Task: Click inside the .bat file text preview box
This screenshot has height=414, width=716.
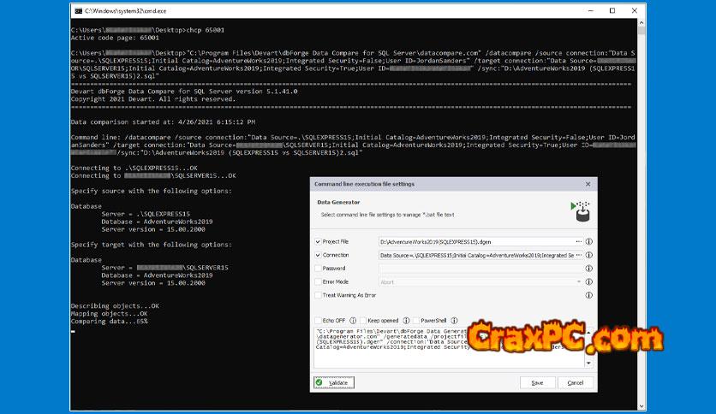Action: [x=450, y=347]
